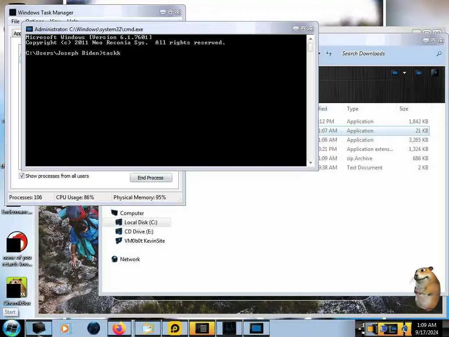Switch to the Task Manager taskbar button
The width and height of the screenshot is (449, 337).
[x=230, y=328]
